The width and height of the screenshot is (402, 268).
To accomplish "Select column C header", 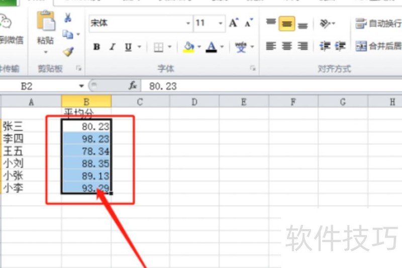I will tap(140, 102).
